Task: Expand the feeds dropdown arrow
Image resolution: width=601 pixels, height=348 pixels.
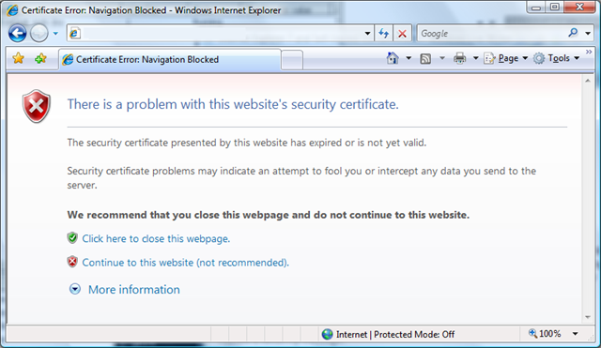Action: click(442, 58)
